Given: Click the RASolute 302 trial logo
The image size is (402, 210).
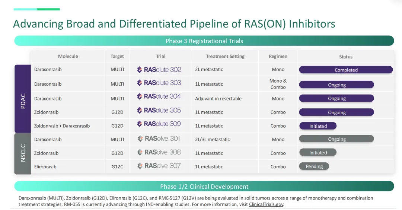Looking at the screenshot, I should tap(159, 70).
